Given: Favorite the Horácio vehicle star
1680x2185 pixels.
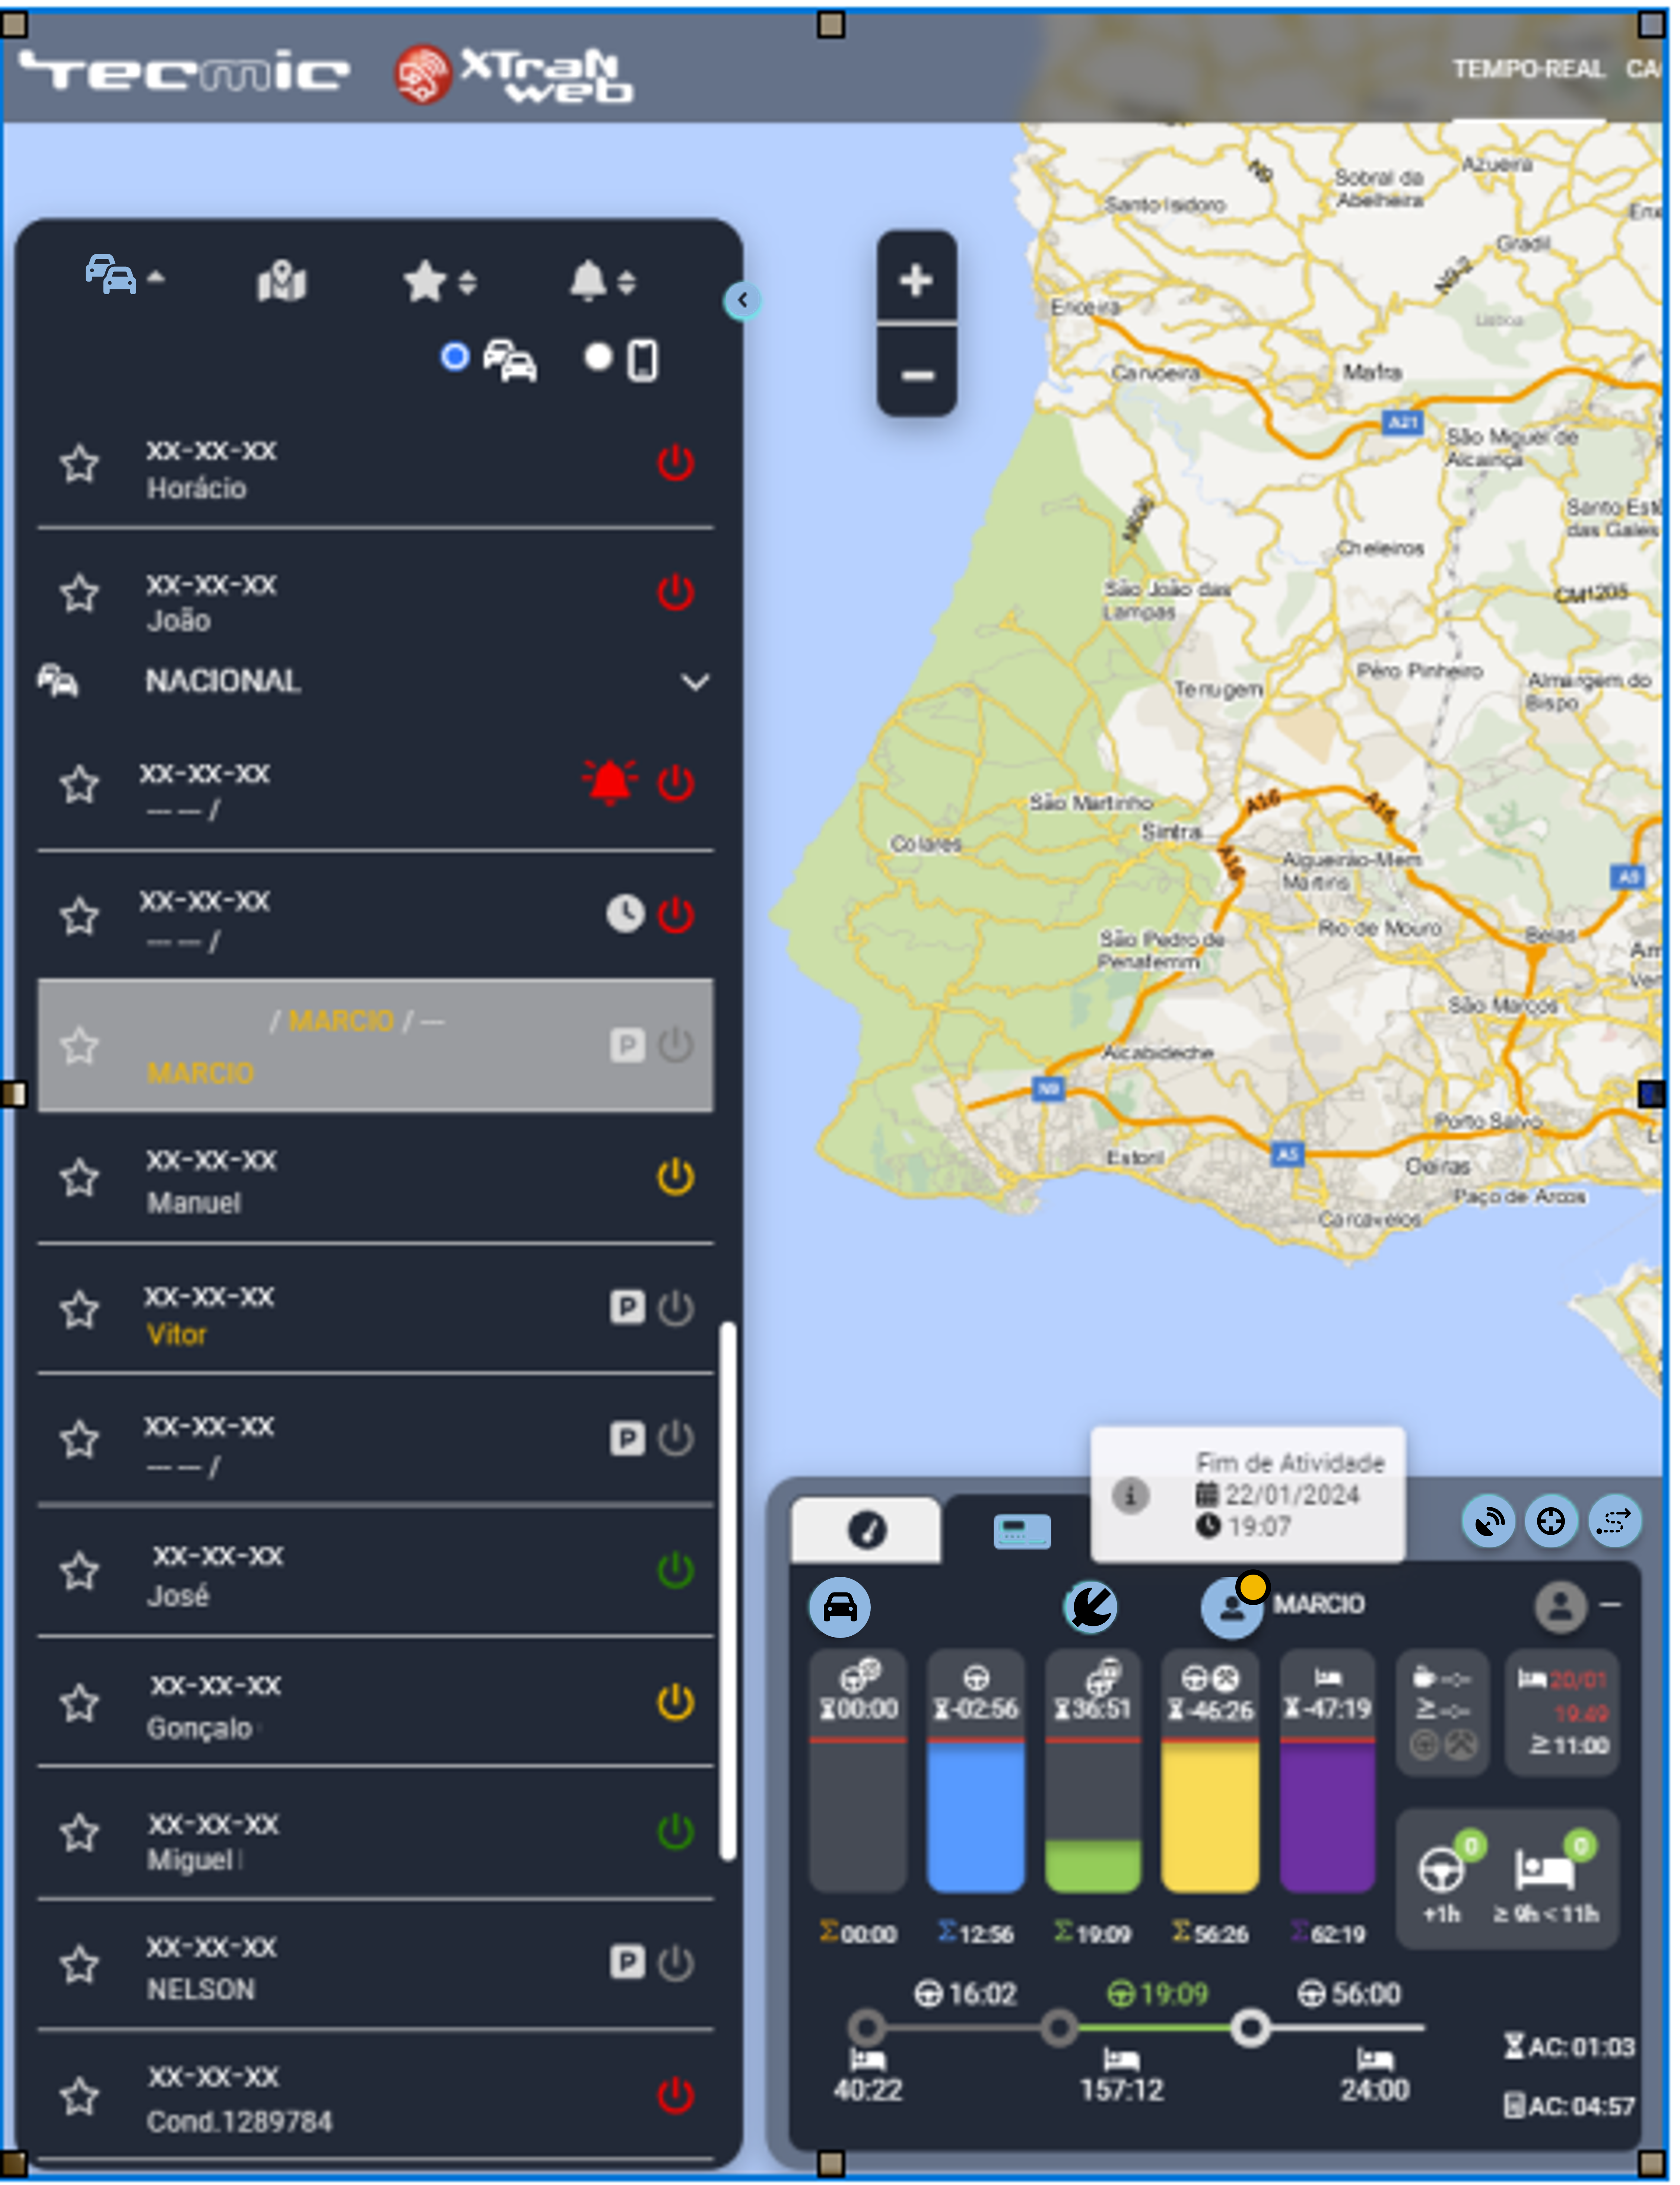Looking at the screenshot, I should (x=79, y=464).
